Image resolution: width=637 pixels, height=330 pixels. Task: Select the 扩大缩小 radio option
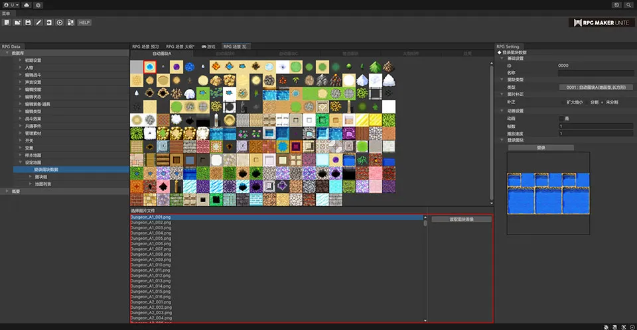pyautogui.click(x=563, y=103)
